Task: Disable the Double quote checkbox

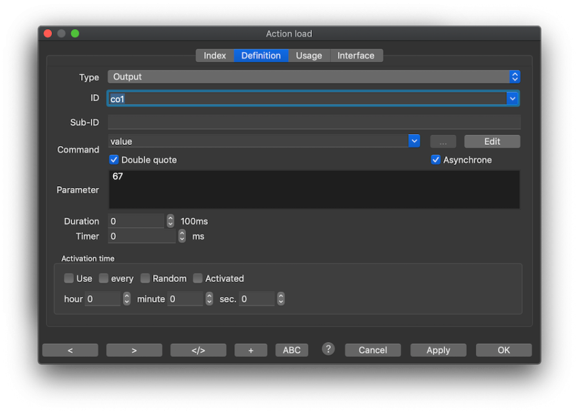Action: click(x=115, y=160)
